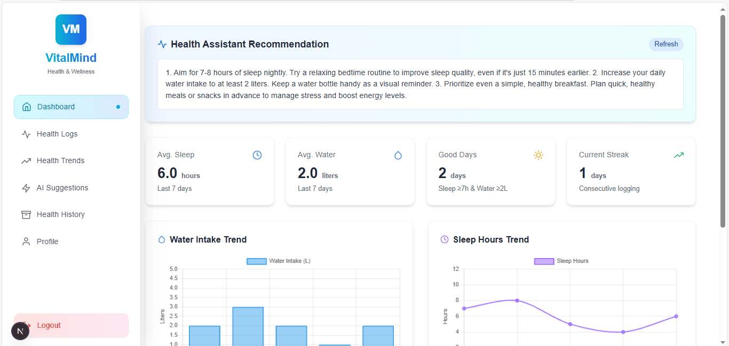Click the VM VitalMind logo icon
Image resolution: width=729 pixels, height=346 pixels.
pos(71,29)
